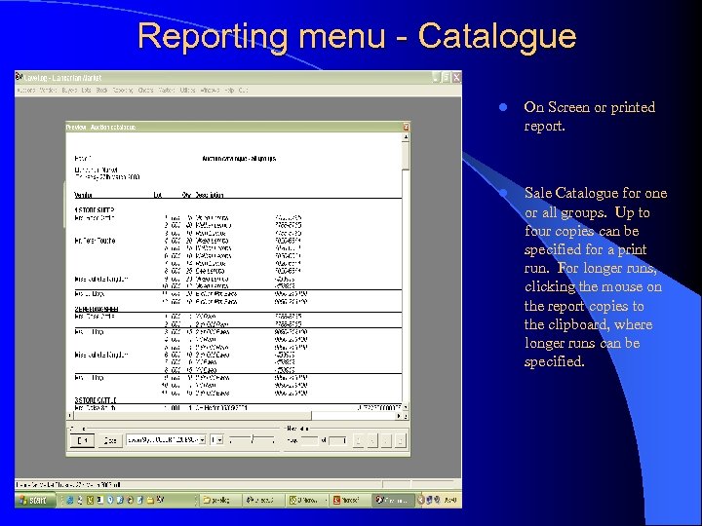The image size is (702, 526).
Task: Open the Buyers menu
Action: [x=69, y=90]
